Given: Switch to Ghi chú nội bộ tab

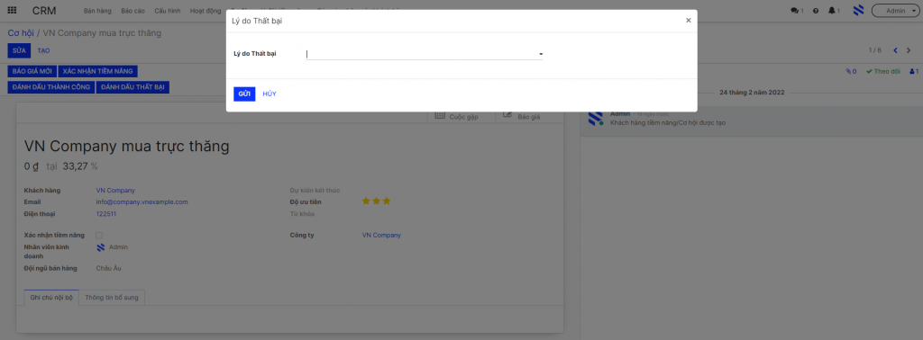Looking at the screenshot, I should click(51, 297).
